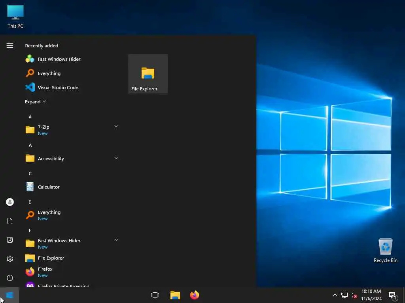This screenshot has width=405, height=303.
Task: Open Settings gear in Start sidebar
Action: tap(10, 259)
